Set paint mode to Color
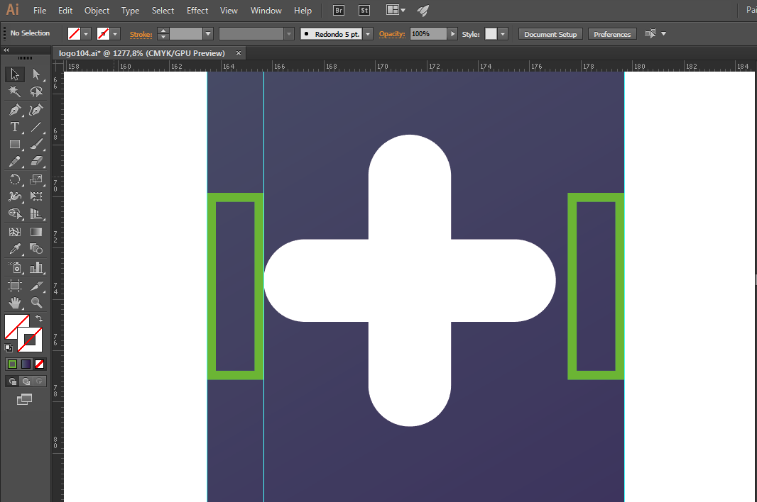The height and width of the screenshot is (502, 757). coord(13,364)
